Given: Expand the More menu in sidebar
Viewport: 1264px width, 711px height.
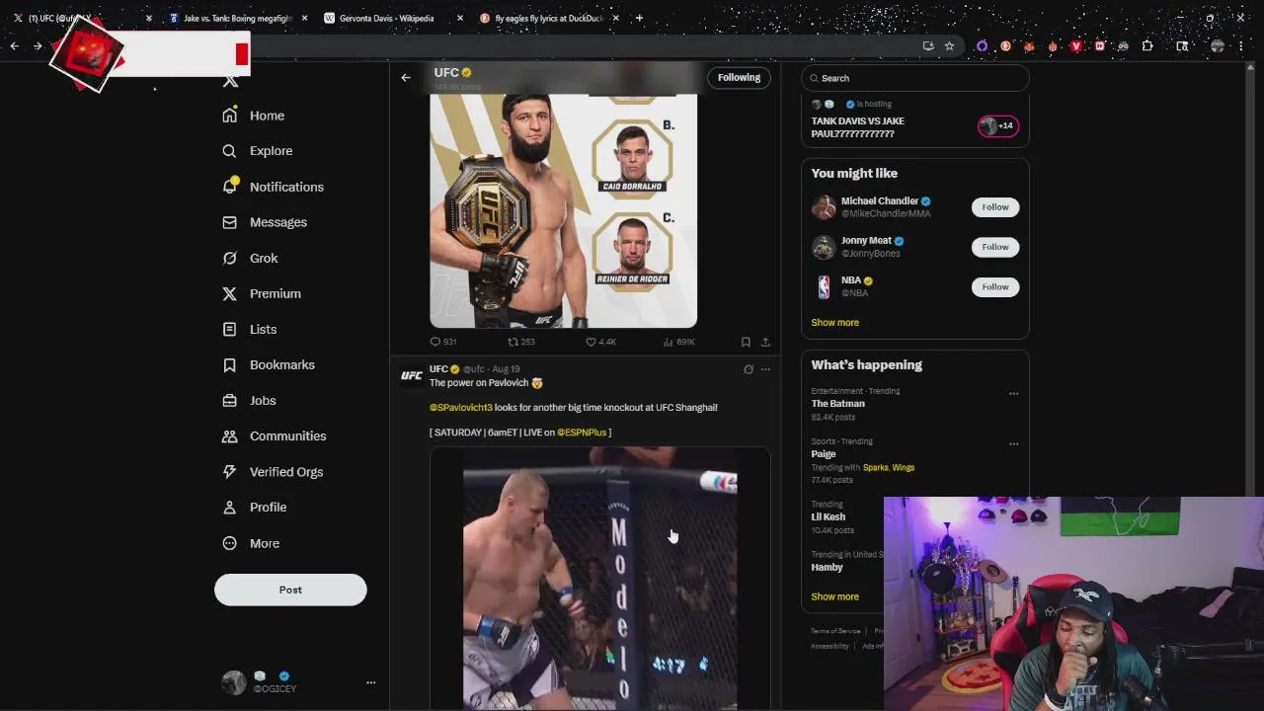Looking at the screenshot, I should (252, 543).
